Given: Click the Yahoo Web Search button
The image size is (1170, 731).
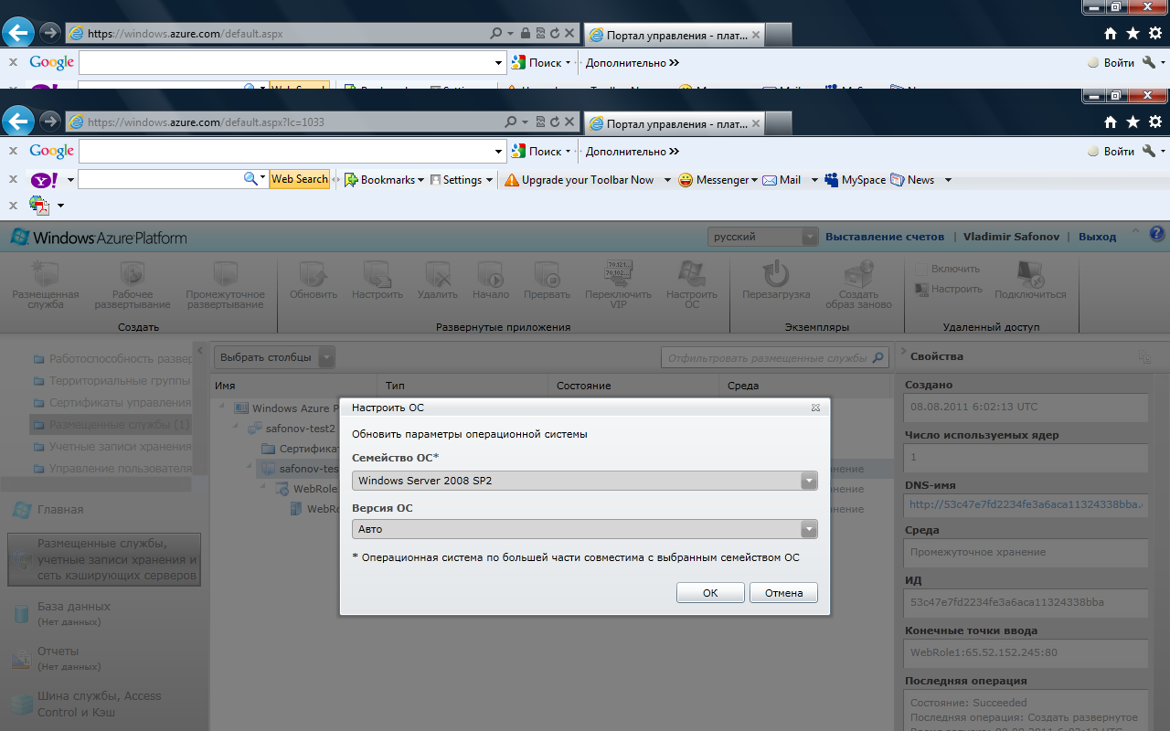Looking at the screenshot, I should [x=299, y=179].
